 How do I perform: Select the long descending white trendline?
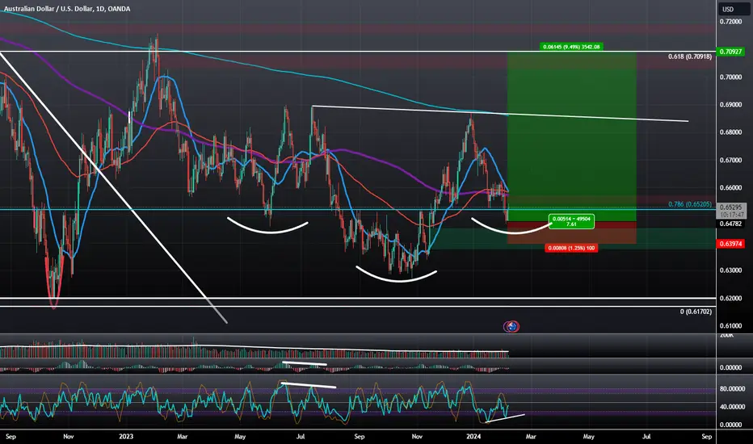pos(113,187)
